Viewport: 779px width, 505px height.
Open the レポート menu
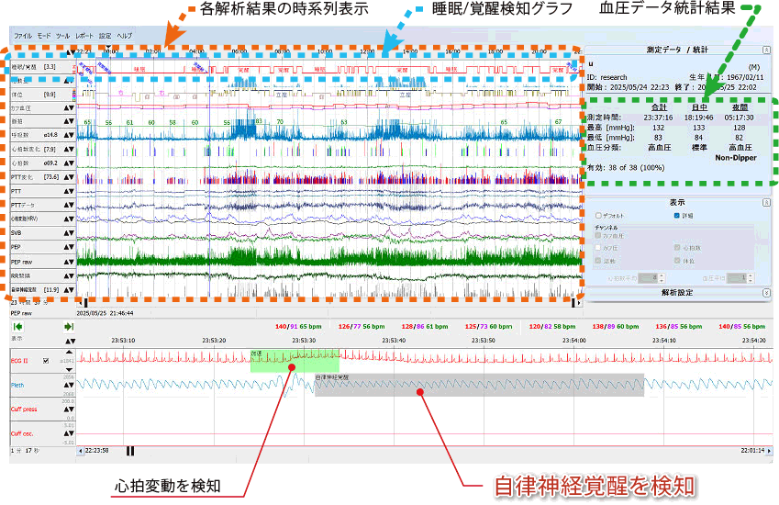point(84,34)
